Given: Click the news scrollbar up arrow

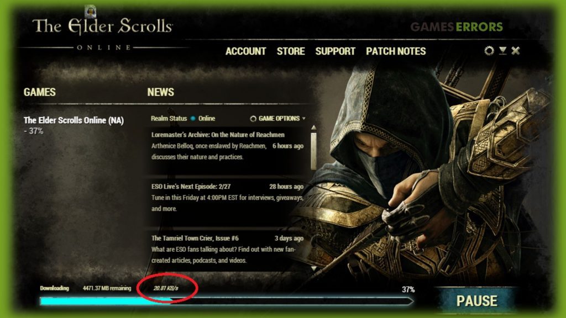Looking at the screenshot, I should click(x=314, y=128).
